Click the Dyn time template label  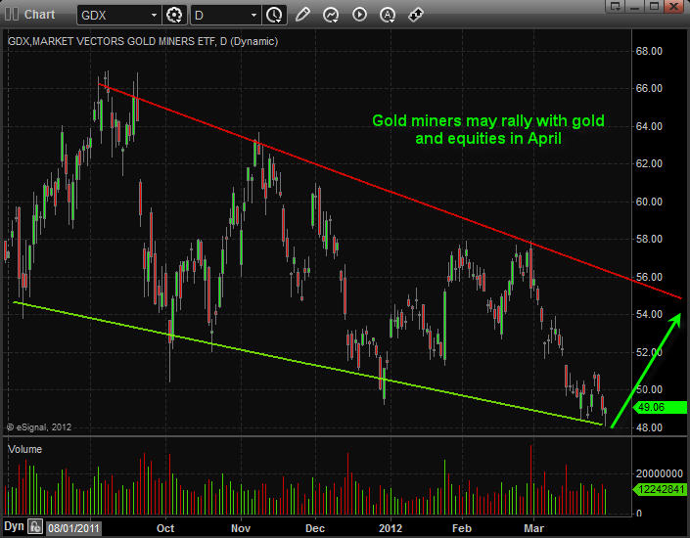click(14, 526)
